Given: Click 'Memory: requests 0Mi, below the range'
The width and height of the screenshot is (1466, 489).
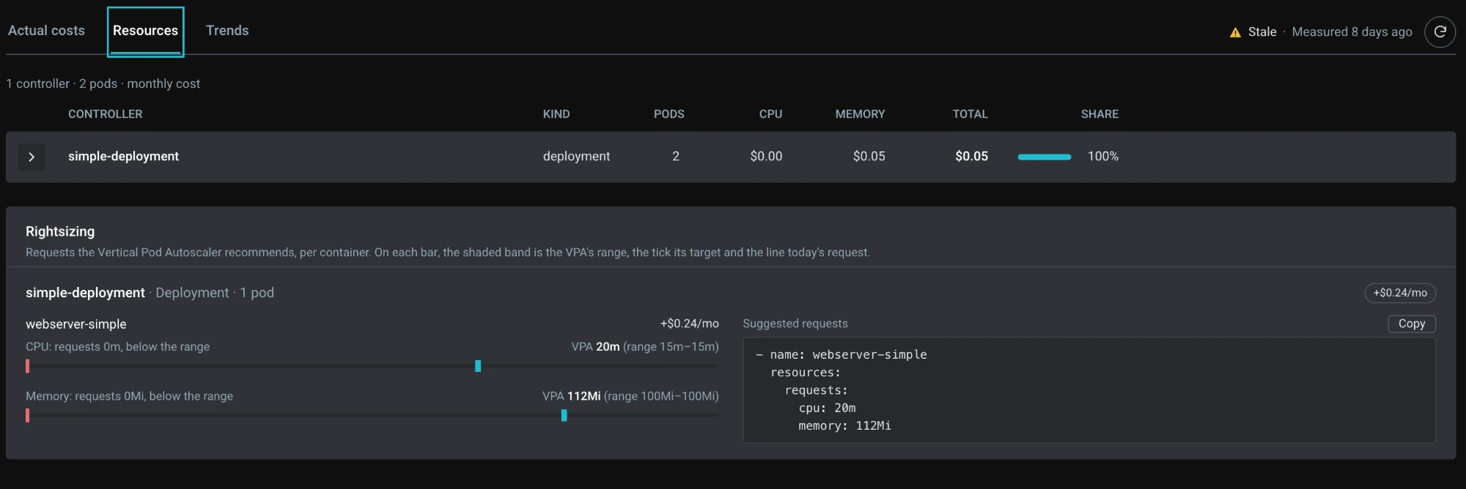Looking at the screenshot, I should tap(129, 396).
